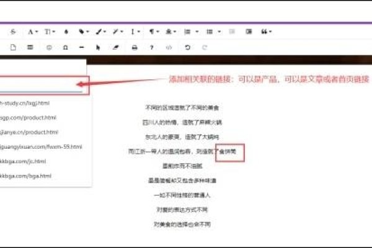Open the text alignment dropdown
Viewport: 372px width, 248px height.
click(x=170, y=32)
